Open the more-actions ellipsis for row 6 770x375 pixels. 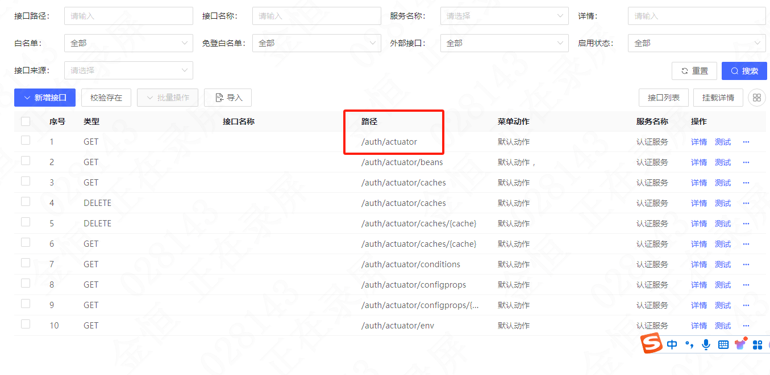pyautogui.click(x=746, y=244)
